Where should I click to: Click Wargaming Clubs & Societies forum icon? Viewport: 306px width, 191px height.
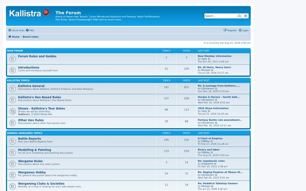tap(12, 186)
